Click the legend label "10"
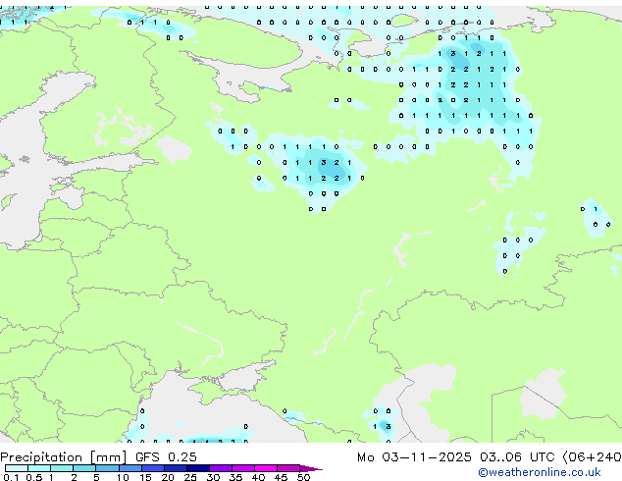Viewport: 622px width, 481px height. [x=123, y=477]
